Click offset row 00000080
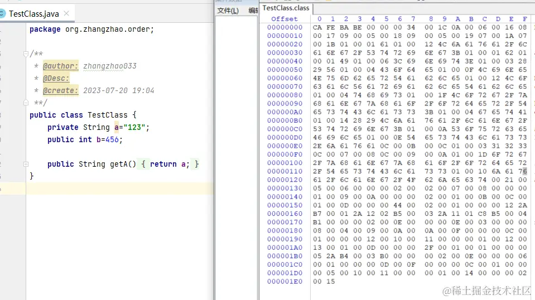535x300 pixels. point(285,95)
